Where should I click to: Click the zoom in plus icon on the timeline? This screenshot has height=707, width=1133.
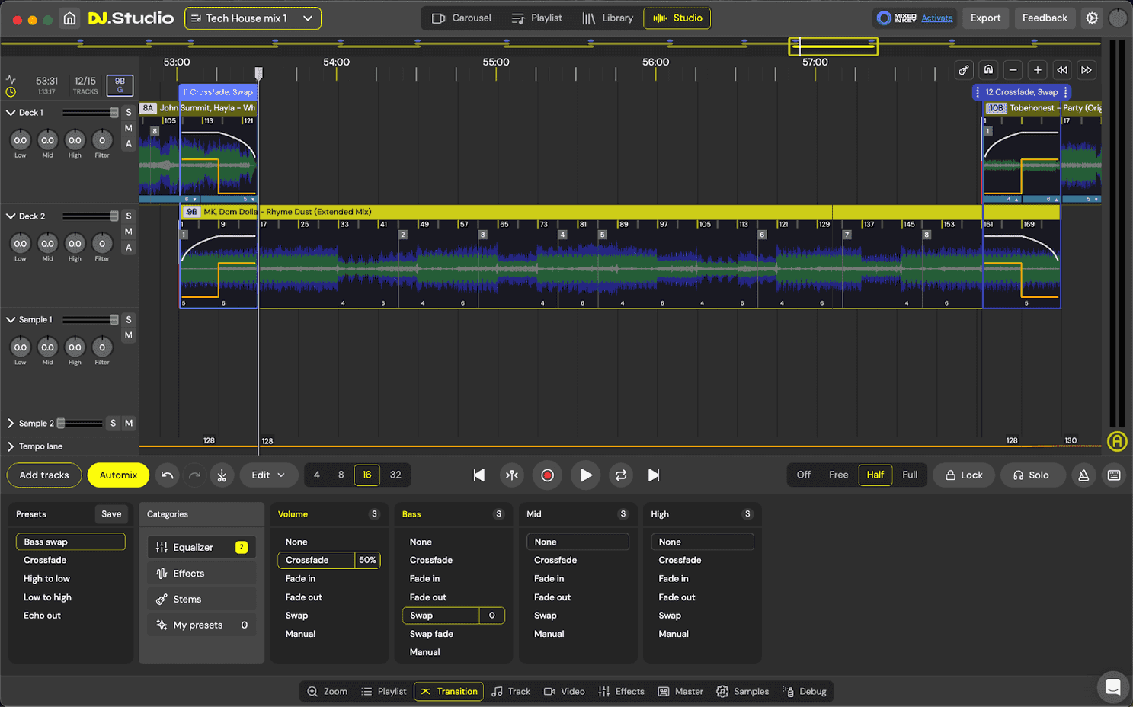(1037, 70)
